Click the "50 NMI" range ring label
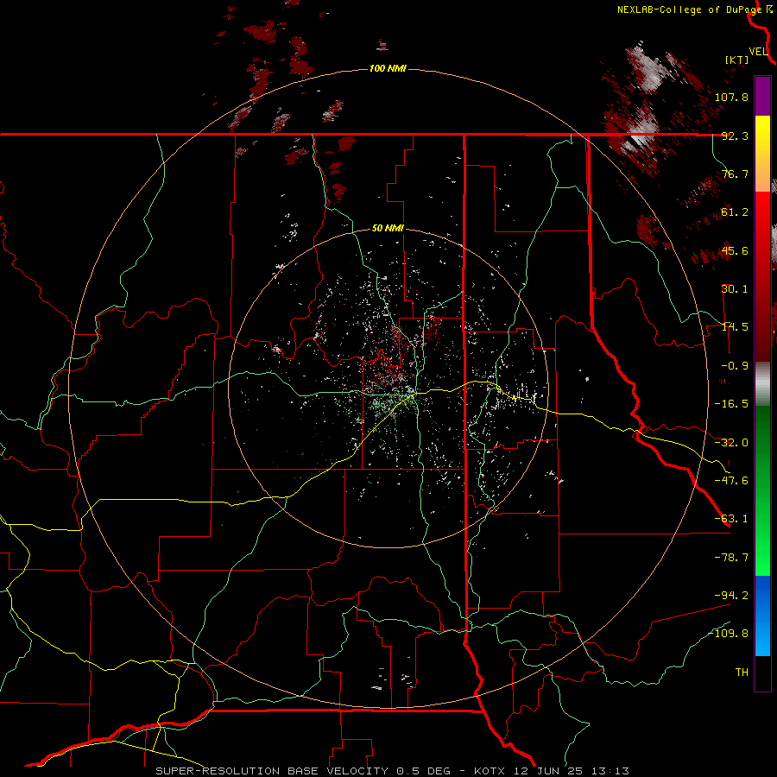This screenshot has height=777, width=777. coord(388,229)
